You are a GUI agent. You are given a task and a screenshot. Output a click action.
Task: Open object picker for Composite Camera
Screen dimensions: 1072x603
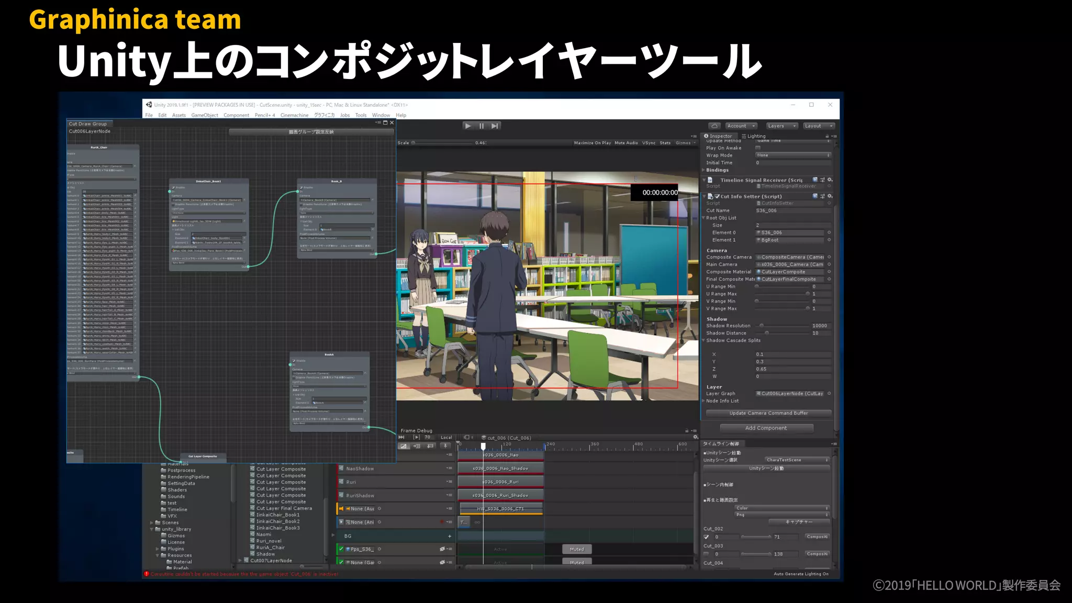(x=829, y=257)
